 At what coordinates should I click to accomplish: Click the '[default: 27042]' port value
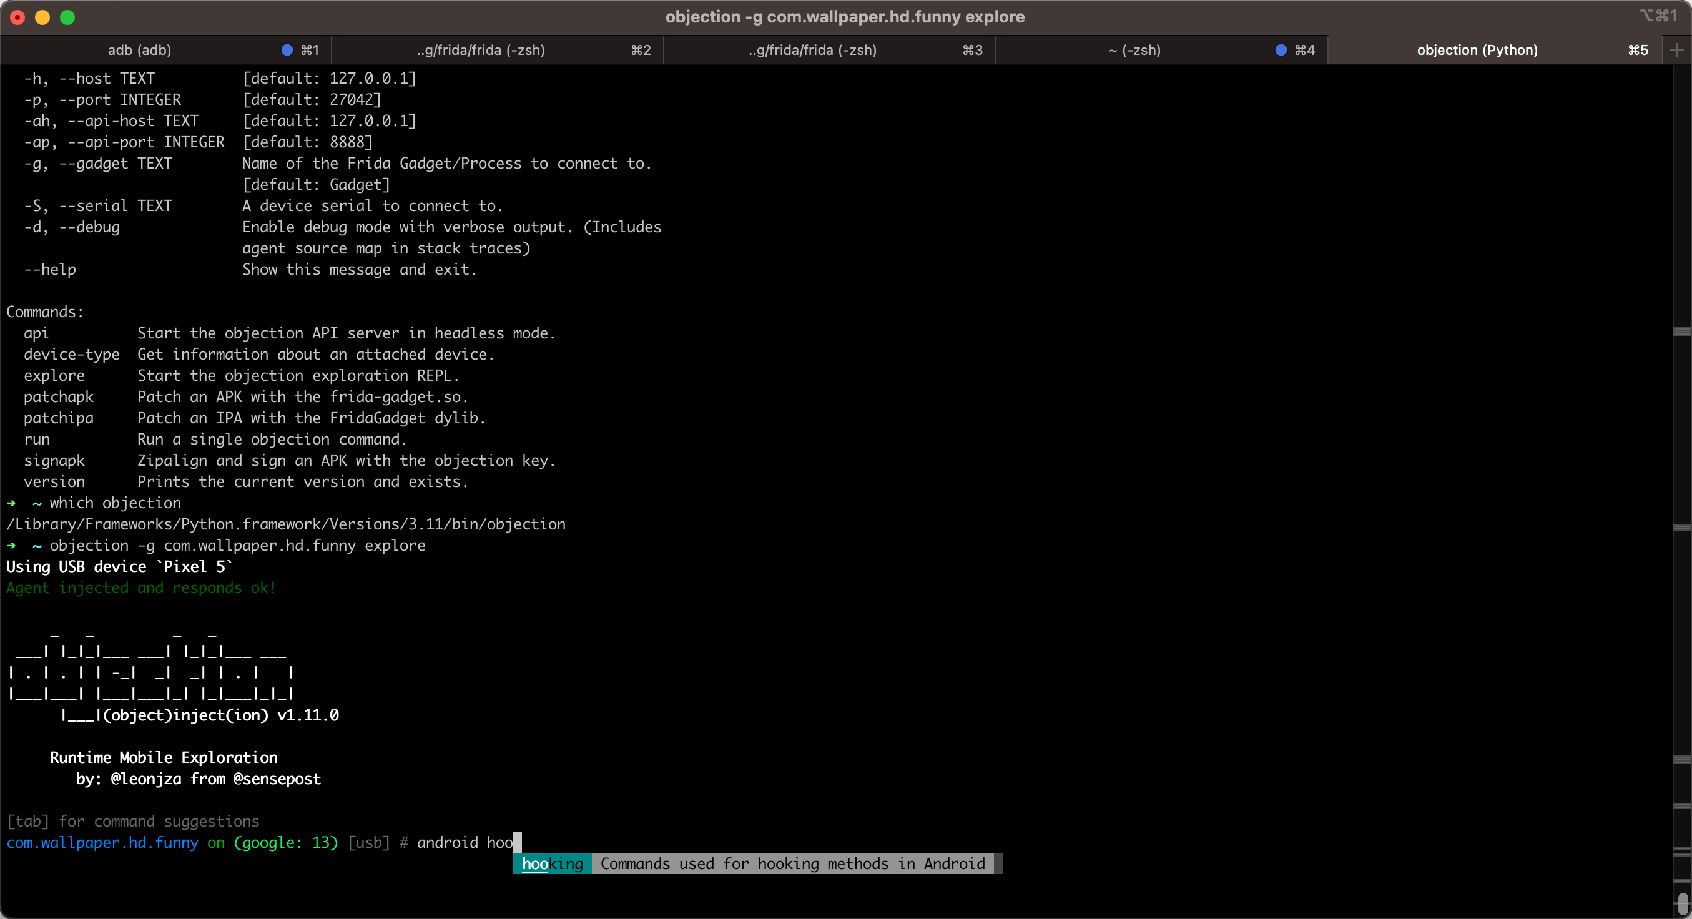click(312, 100)
